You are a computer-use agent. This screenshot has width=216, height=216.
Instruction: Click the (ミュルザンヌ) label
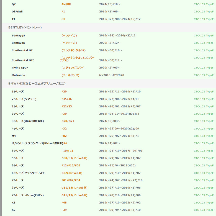pyautogui.click(x=70, y=75)
